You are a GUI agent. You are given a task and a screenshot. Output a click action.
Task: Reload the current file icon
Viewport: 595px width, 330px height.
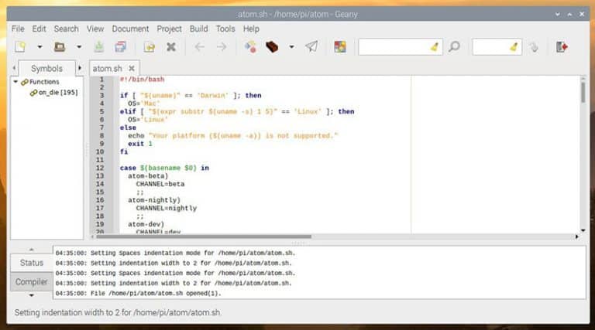tap(149, 47)
